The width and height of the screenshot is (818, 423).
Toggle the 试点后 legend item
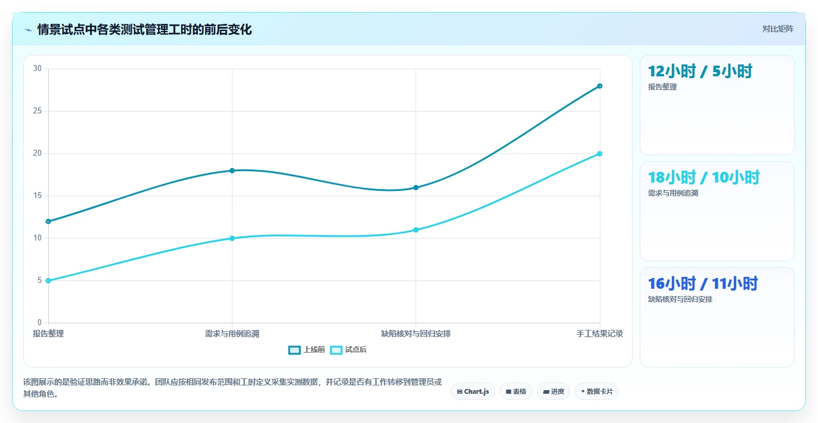(x=348, y=350)
